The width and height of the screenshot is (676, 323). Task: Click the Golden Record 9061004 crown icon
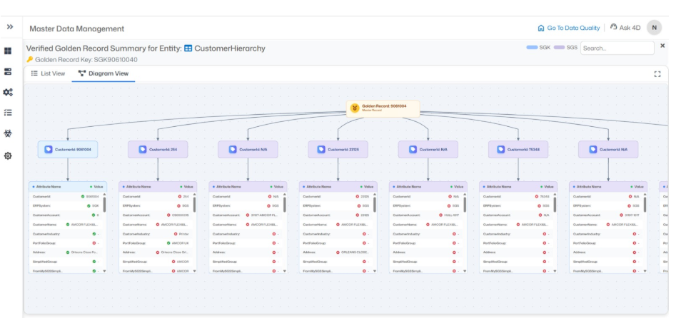click(x=355, y=107)
